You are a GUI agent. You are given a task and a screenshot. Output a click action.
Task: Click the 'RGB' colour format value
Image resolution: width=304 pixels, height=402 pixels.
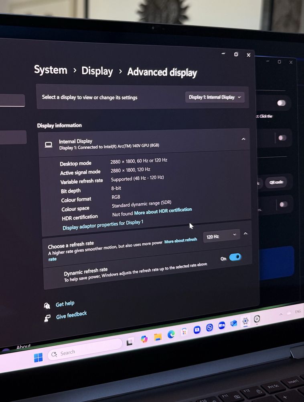point(116,197)
